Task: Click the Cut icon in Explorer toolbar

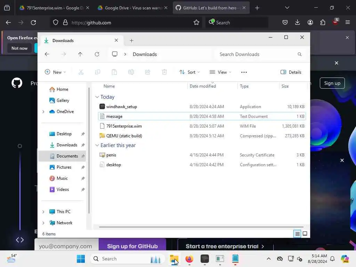Action: [81, 72]
